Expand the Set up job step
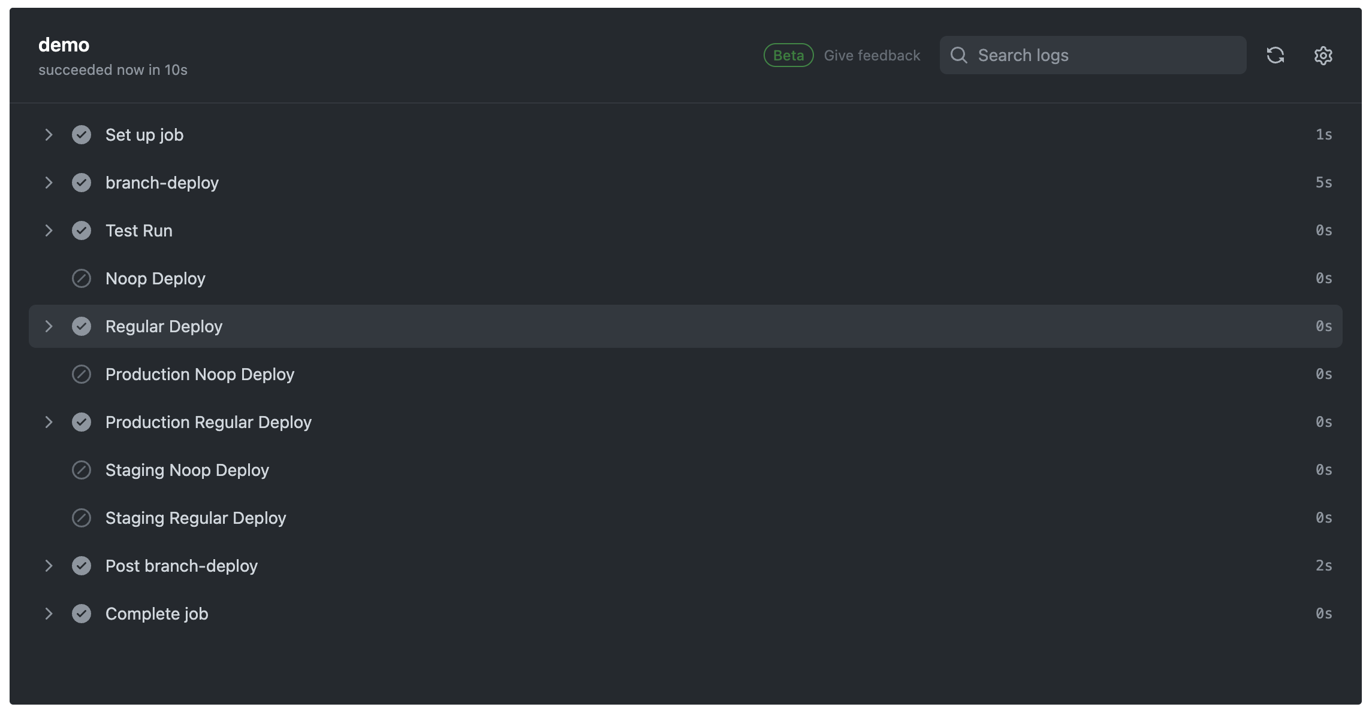 pyautogui.click(x=49, y=134)
